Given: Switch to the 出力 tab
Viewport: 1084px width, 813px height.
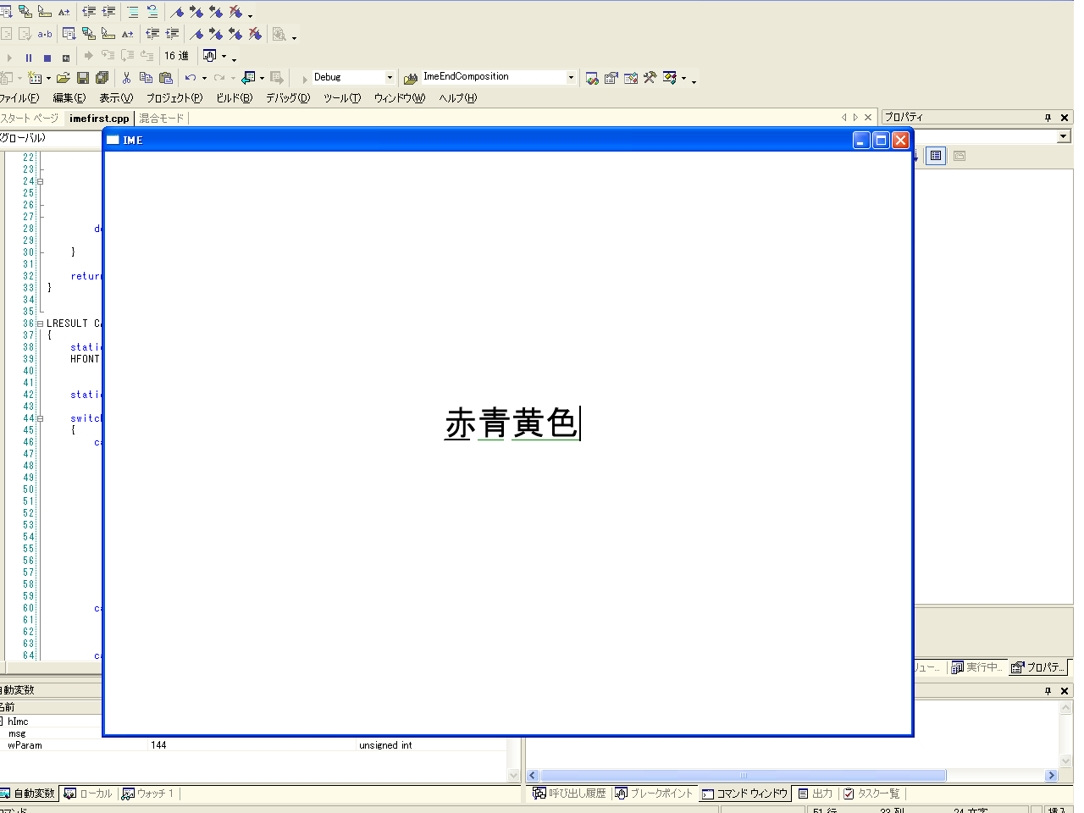Looking at the screenshot, I should pyautogui.click(x=816, y=794).
